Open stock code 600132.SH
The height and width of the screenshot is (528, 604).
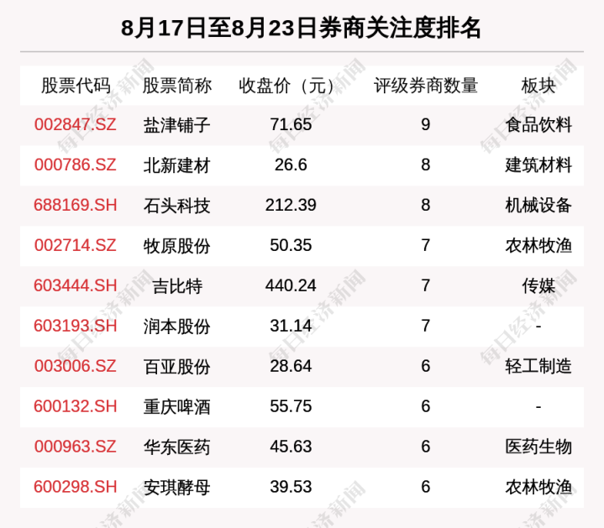click(x=75, y=406)
